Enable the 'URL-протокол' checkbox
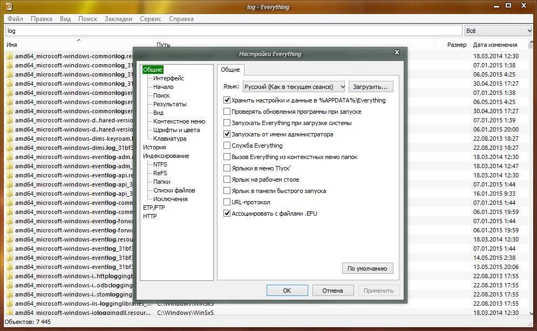This screenshot has height=331, width=537. [227, 202]
